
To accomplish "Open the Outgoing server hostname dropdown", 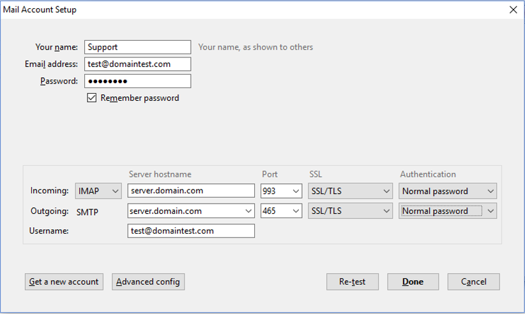I will click(191, 211).
